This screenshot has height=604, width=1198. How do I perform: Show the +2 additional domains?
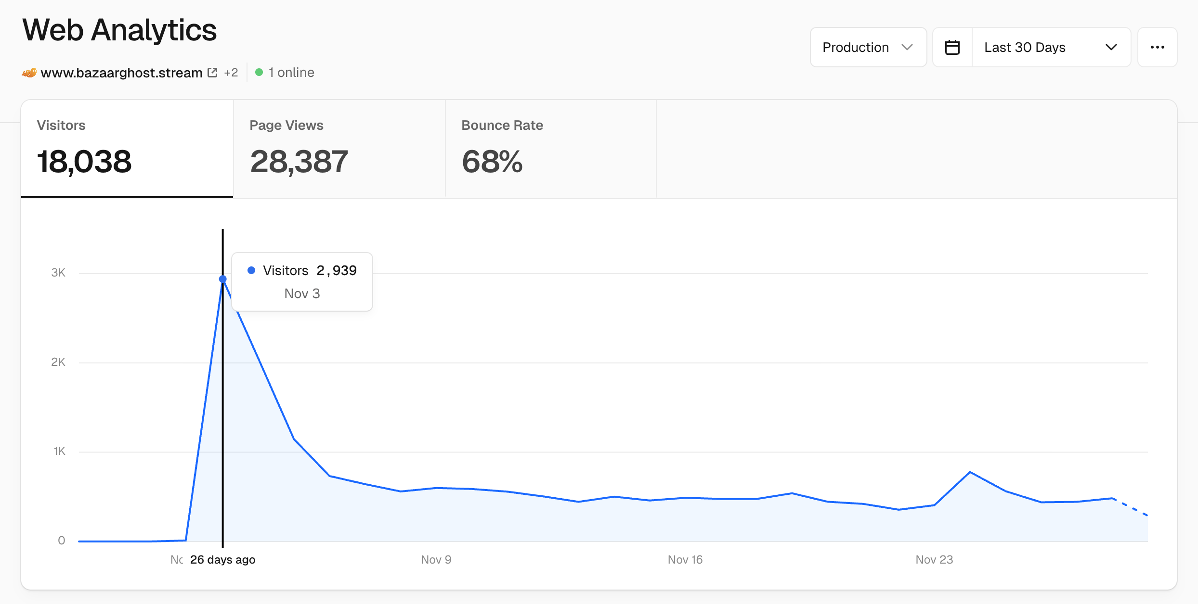[x=231, y=73]
